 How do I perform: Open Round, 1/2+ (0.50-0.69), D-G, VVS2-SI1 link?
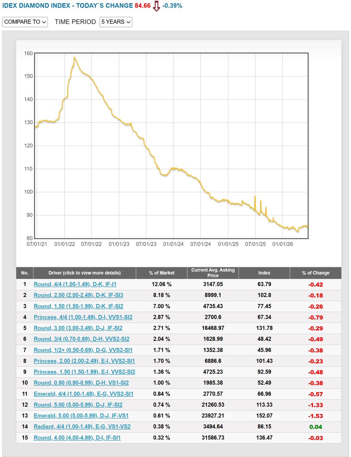[x=83, y=350]
